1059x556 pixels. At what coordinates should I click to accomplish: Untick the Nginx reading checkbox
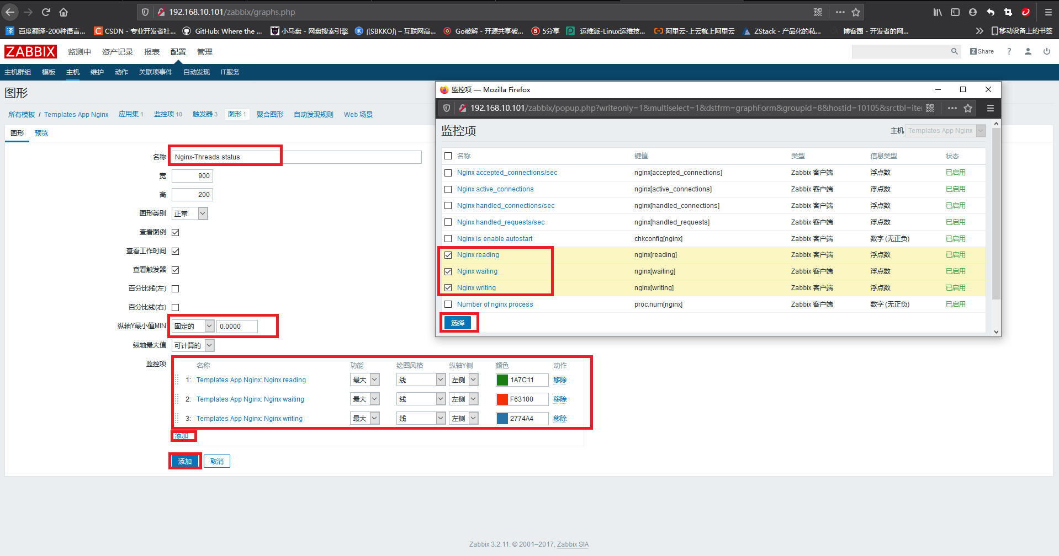448,255
